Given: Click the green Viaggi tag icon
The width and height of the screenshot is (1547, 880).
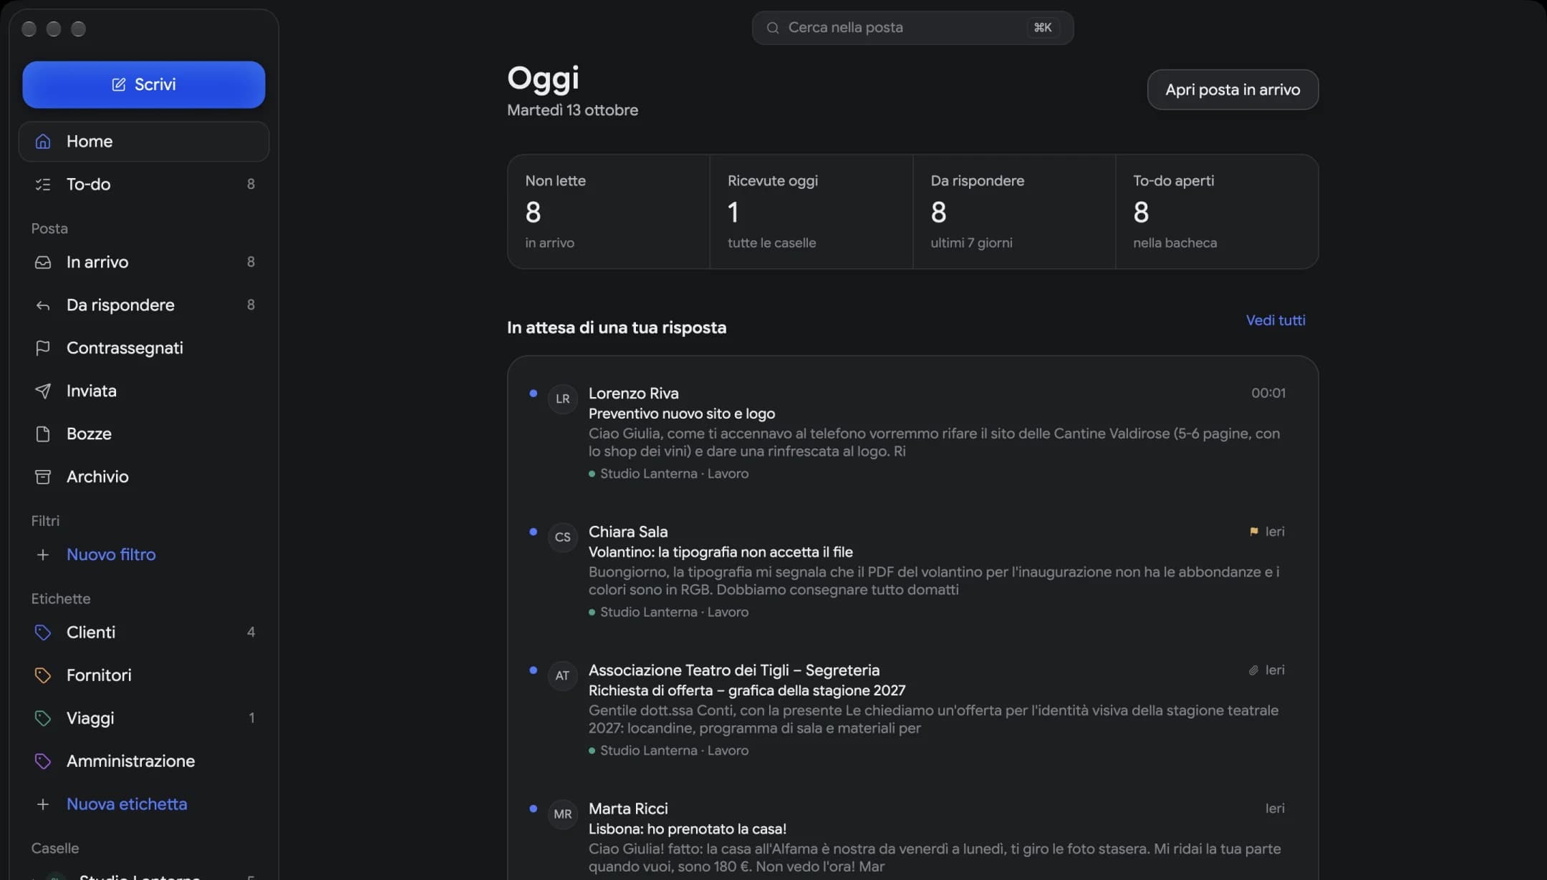Looking at the screenshot, I should (43, 718).
